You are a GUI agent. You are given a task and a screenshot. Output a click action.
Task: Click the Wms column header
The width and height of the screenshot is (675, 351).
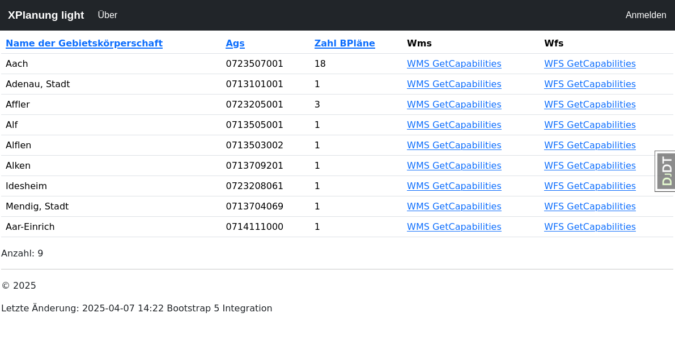tap(419, 44)
